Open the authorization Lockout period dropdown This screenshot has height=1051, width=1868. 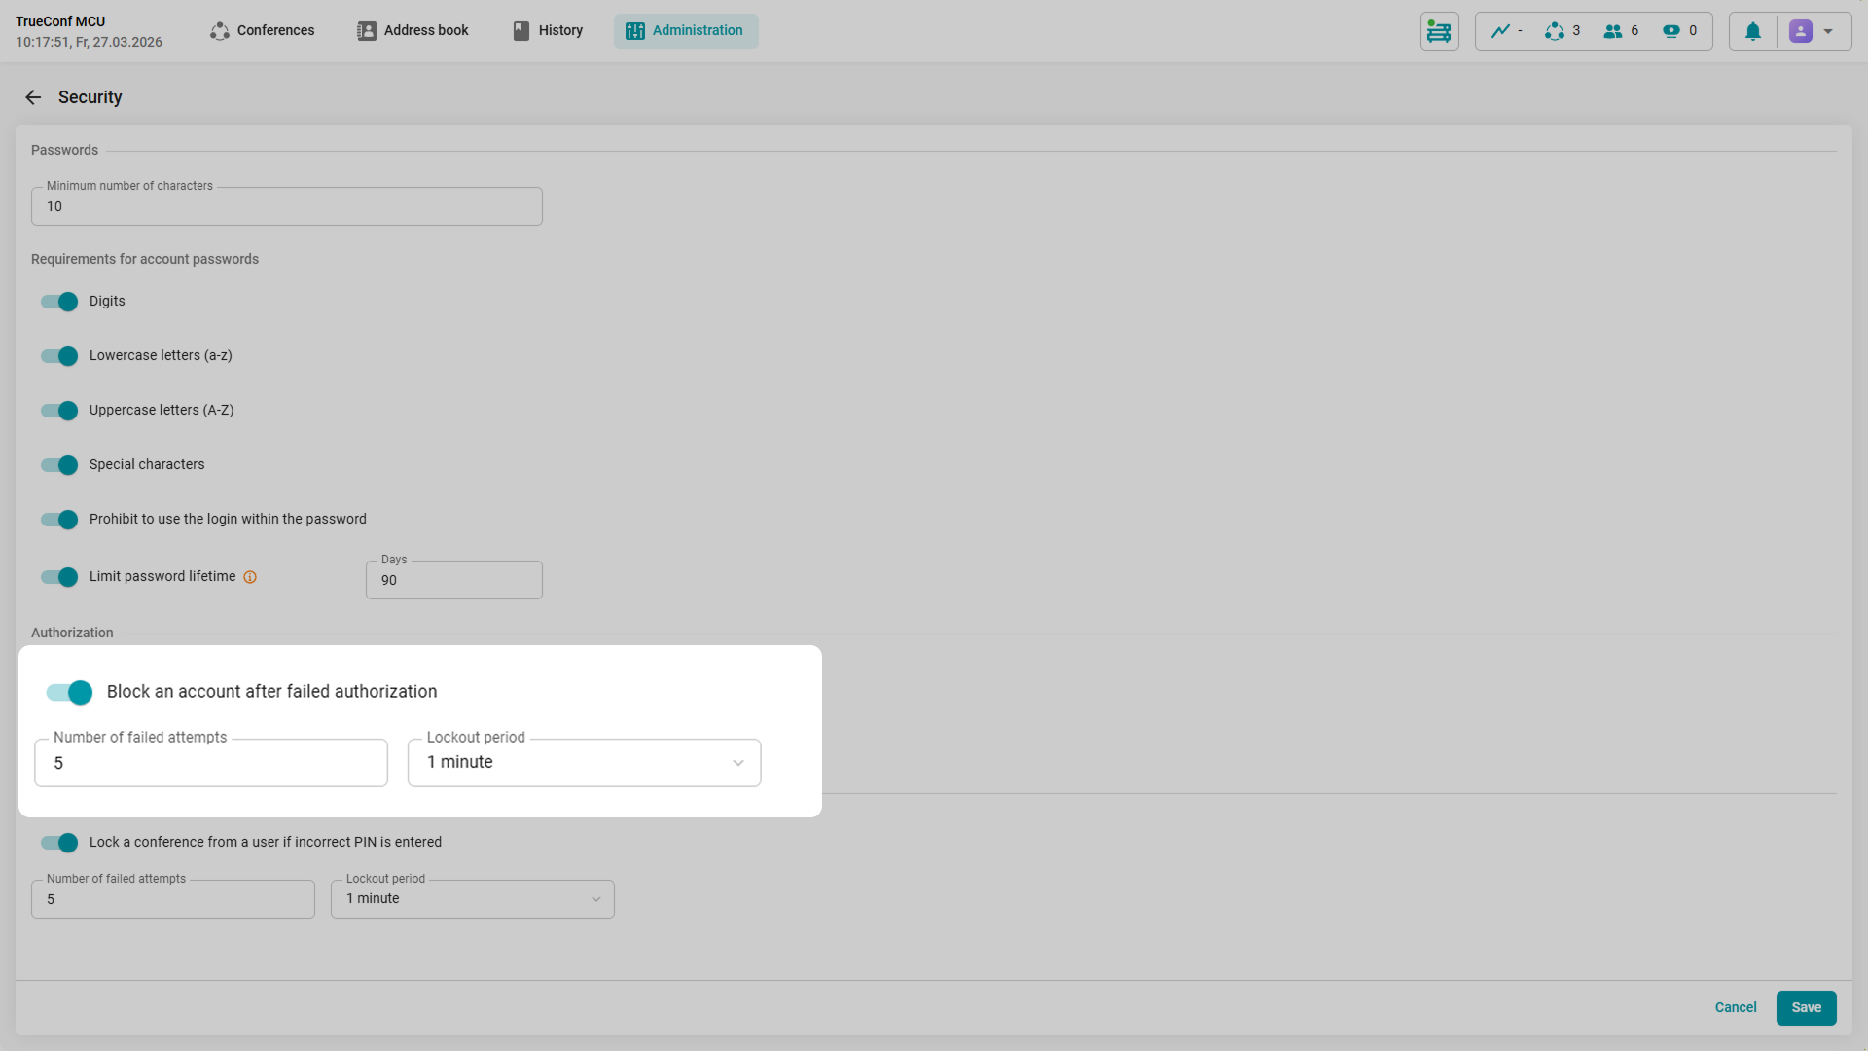coord(584,763)
